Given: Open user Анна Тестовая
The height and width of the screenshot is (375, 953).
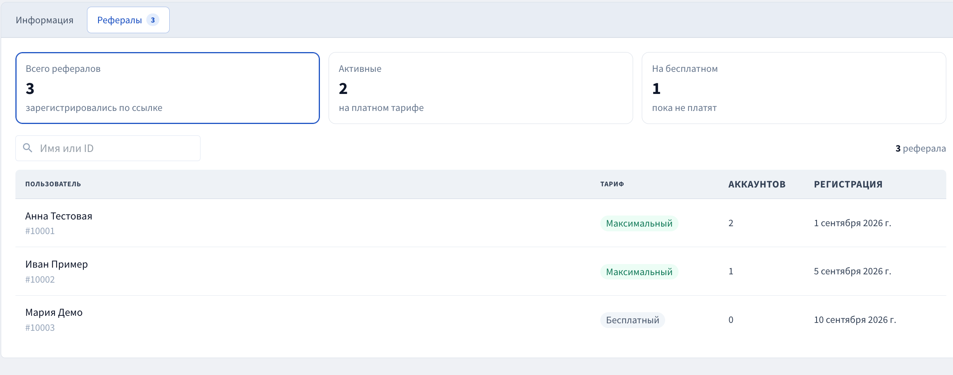Looking at the screenshot, I should click(x=59, y=216).
